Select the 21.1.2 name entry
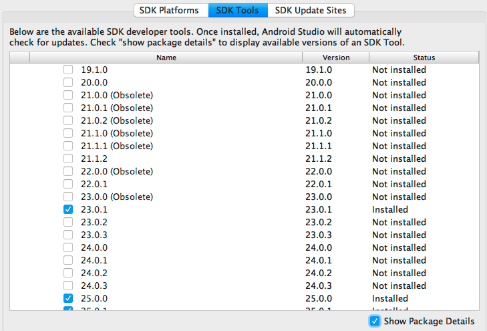 point(94,159)
